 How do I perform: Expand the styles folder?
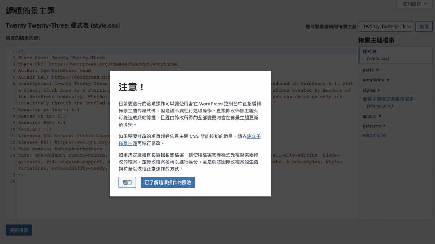[371, 90]
